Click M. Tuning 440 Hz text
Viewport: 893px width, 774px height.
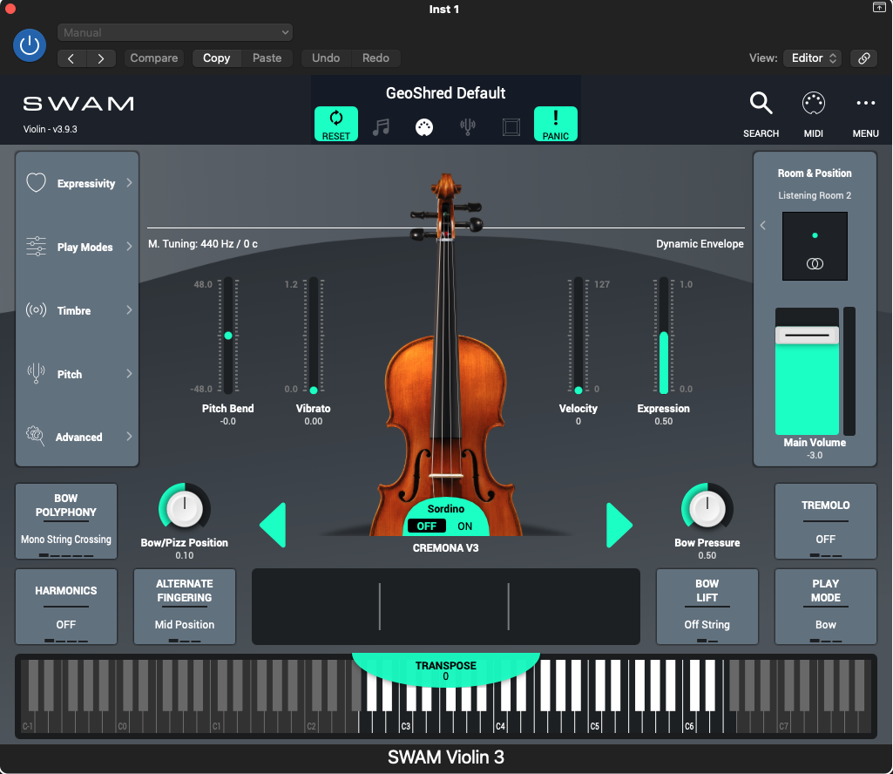coord(203,244)
